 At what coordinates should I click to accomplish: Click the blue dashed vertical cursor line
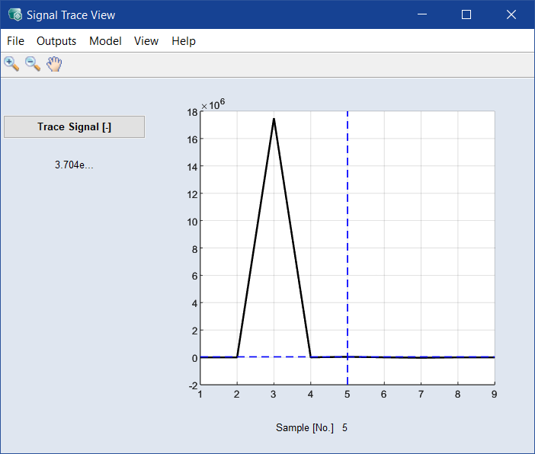tap(348, 229)
